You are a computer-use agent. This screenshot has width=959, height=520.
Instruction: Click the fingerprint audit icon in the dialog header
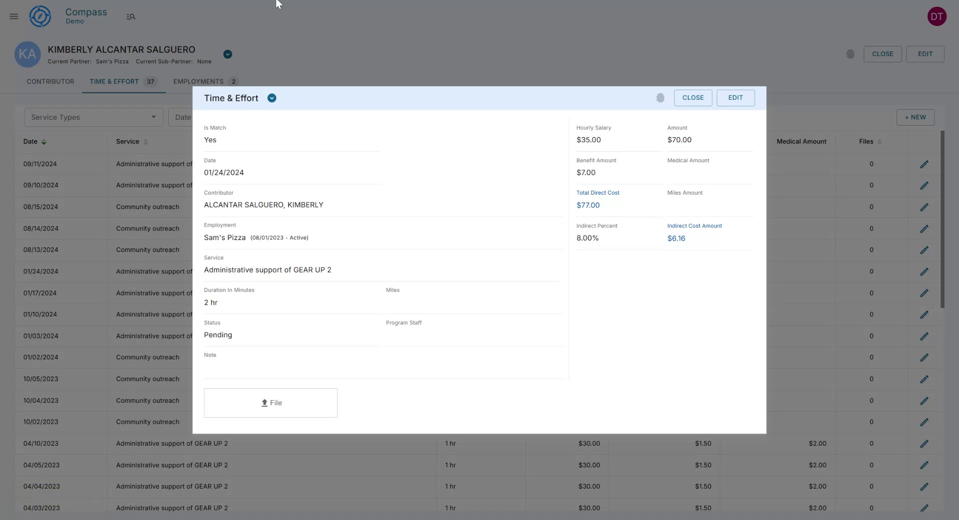click(660, 98)
